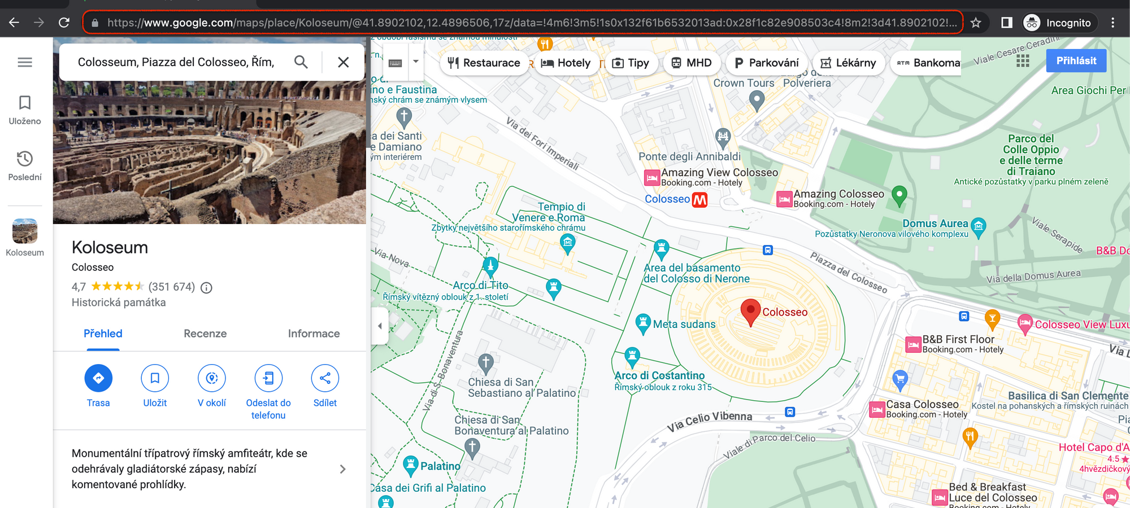Click the Přihlásit sign-in button

[1076, 61]
